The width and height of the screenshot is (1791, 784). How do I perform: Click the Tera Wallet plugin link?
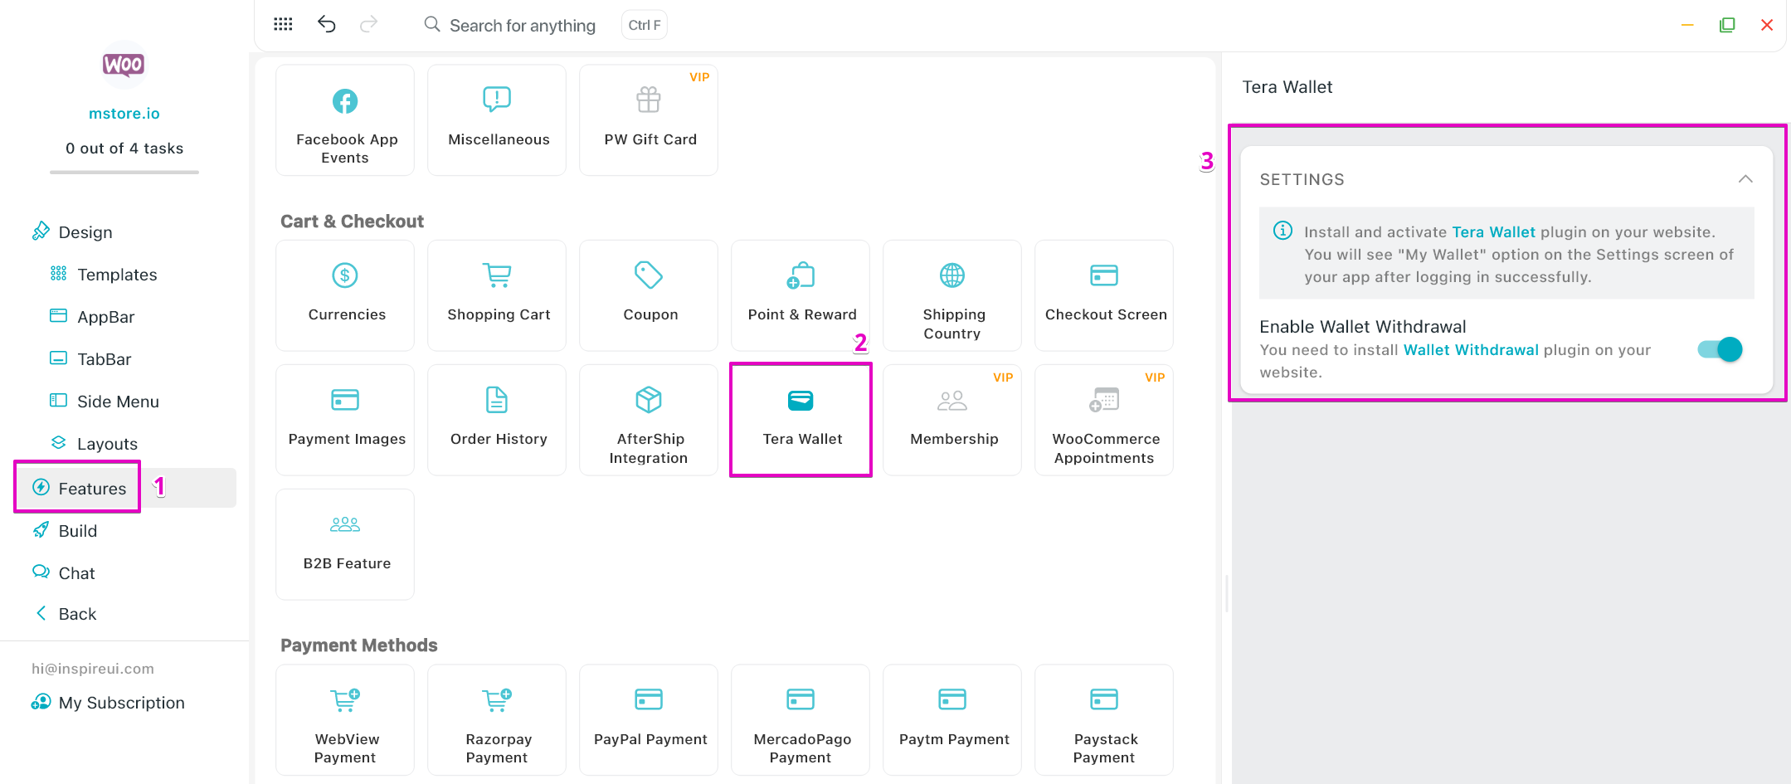[1493, 232]
